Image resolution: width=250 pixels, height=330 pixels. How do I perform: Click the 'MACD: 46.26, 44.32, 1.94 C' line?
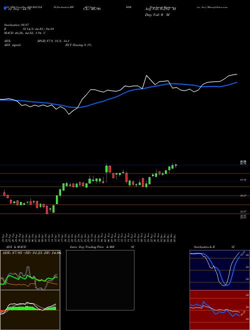[25, 33]
